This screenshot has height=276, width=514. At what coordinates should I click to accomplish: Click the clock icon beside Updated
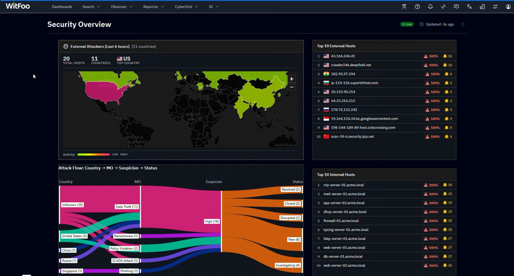[421, 24]
